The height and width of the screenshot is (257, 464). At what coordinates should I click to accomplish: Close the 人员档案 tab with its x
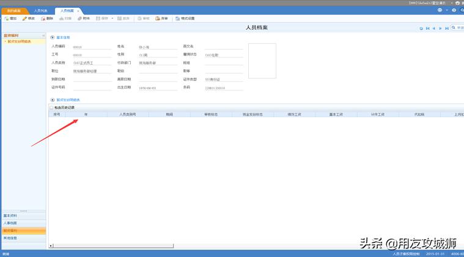[78, 11]
